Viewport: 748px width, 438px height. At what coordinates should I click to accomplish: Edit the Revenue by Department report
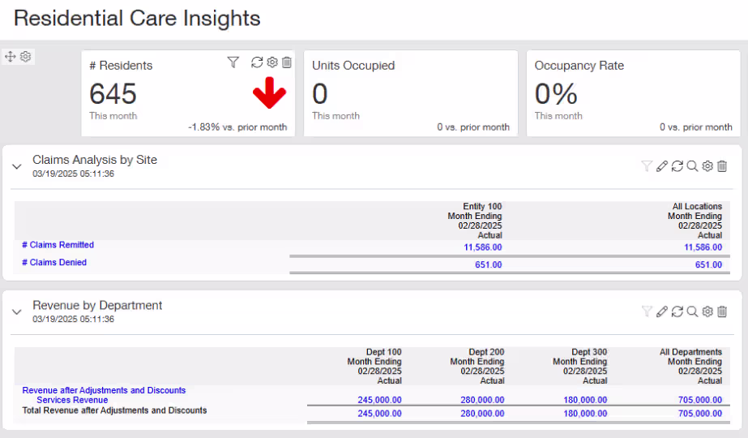click(662, 311)
